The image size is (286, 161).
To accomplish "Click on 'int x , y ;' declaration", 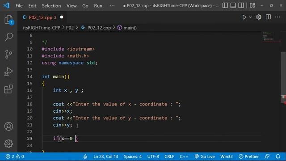I will point(68,90).
